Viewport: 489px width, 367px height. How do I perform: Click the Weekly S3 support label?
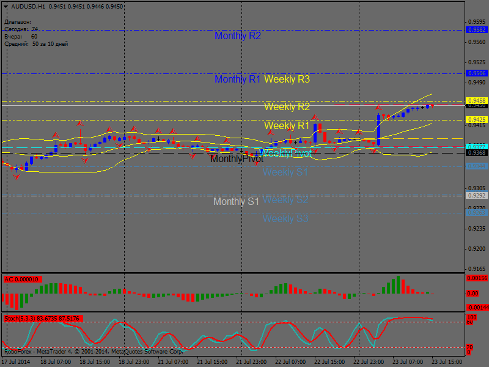pyautogui.click(x=285, y=219)
